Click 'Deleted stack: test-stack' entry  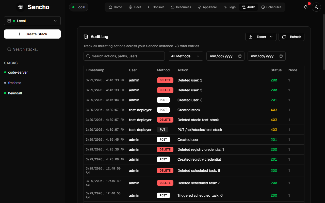point(198,120)
